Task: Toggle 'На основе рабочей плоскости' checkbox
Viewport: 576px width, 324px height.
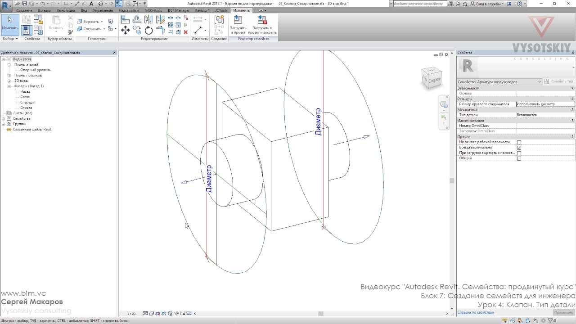Action: point(519,142)
